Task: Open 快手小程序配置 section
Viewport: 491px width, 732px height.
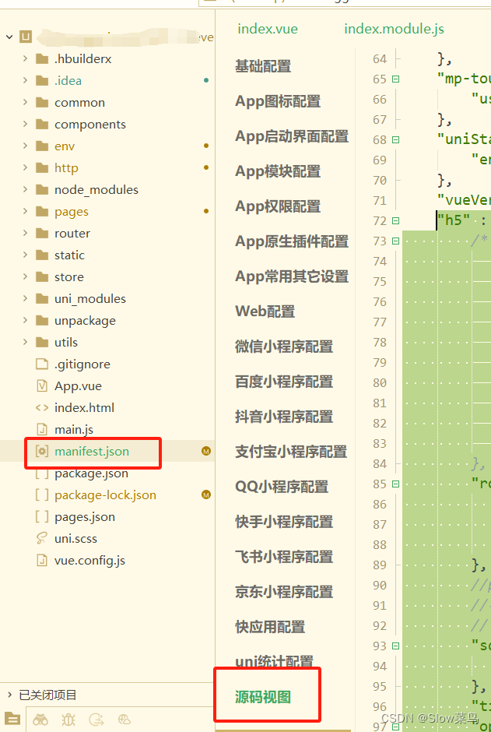Action: click(284, 522)
